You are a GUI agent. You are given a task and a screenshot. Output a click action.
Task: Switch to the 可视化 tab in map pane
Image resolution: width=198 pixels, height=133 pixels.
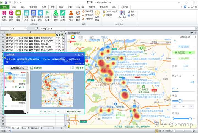tap(104, 37)
